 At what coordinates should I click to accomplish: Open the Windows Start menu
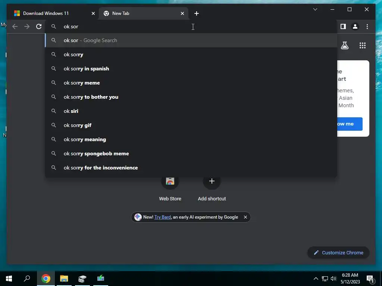[9, 279]
